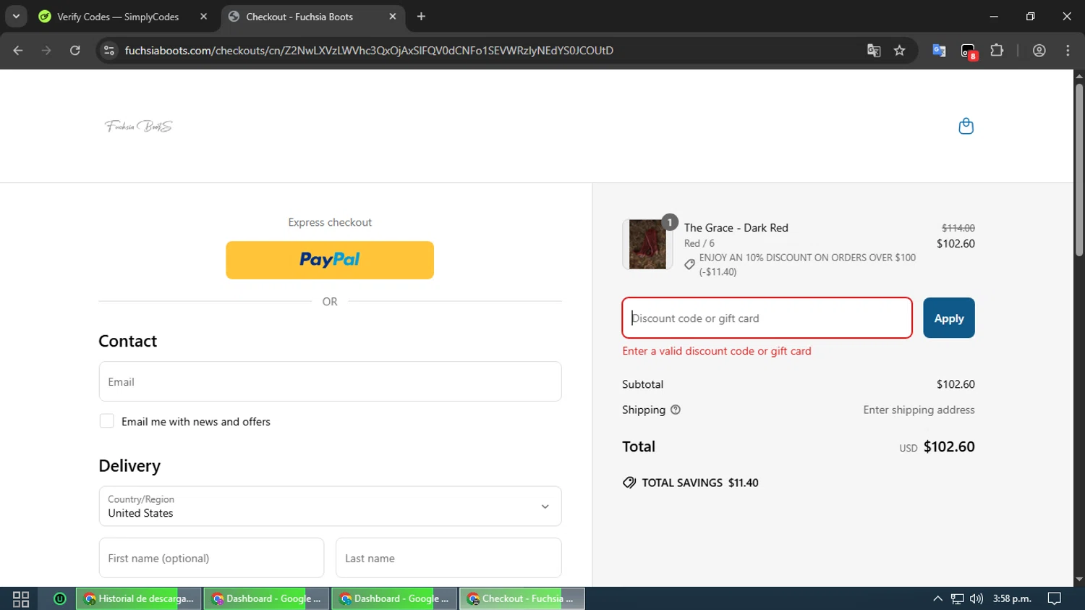Viewport: 1085px width, 610px height.
Task: Bookmark this page with the star icon
Action: (x=899, y=50)
